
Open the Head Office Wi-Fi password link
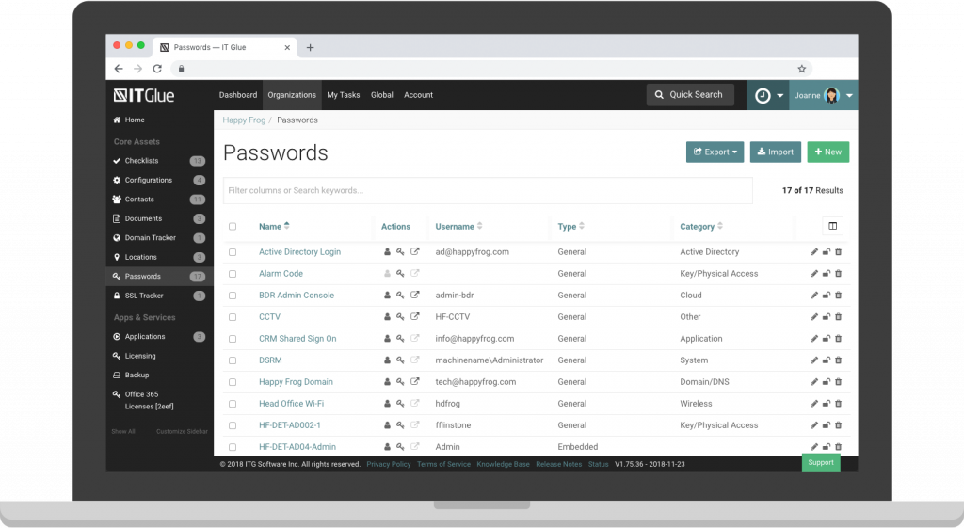293,404
